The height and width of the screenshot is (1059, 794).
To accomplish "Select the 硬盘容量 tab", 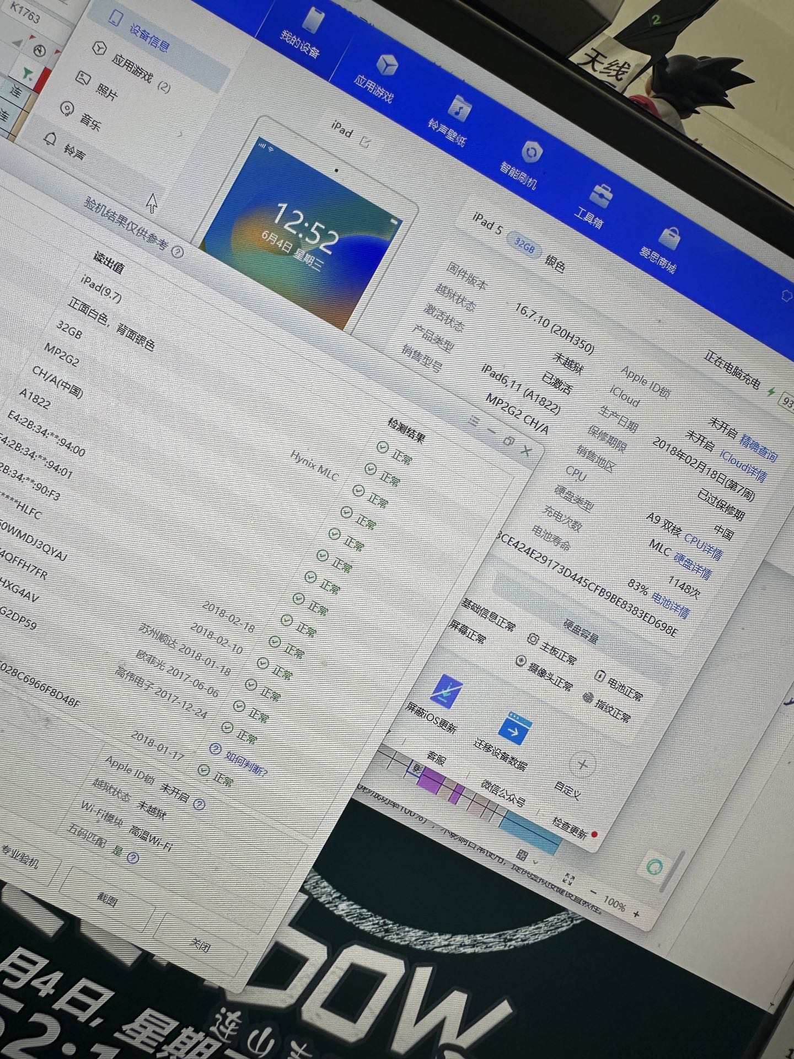I will click(580, 631).
